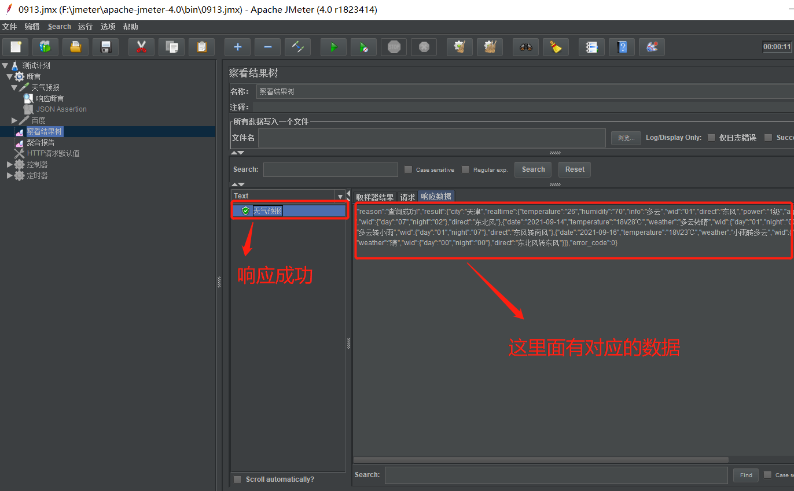Click the Clear All icon
Screen dimensions: 794x491
coord(490,47)
